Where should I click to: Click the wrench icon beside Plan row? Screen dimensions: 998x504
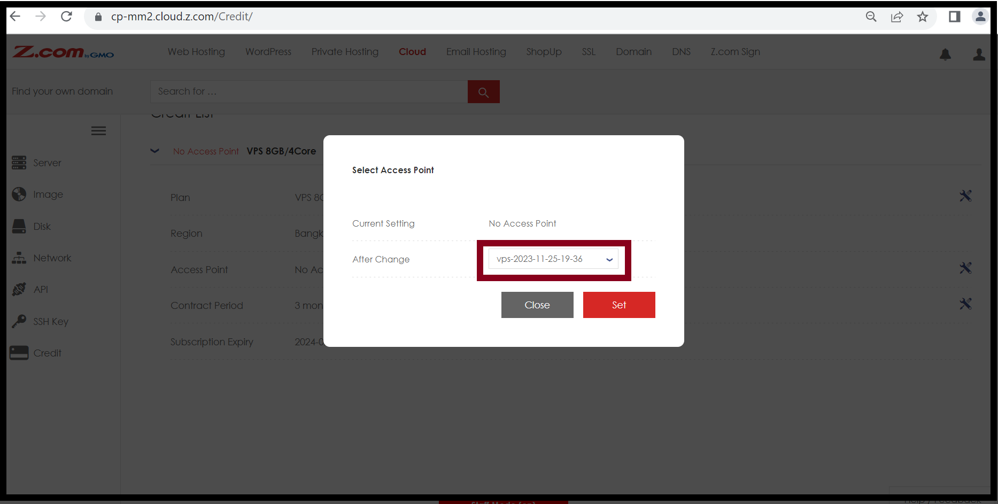click(x=966, y=196)
